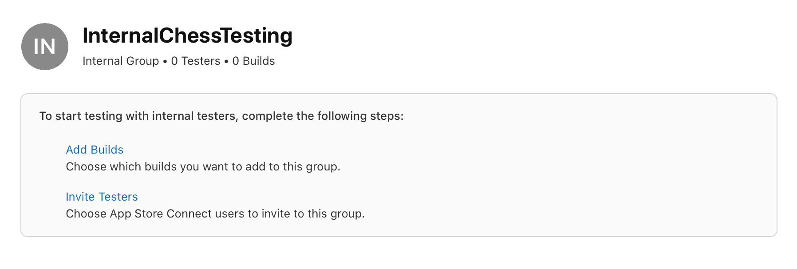Screen dimensions: 797x269
Task: Click inside the getting started card
Action: 399,164
